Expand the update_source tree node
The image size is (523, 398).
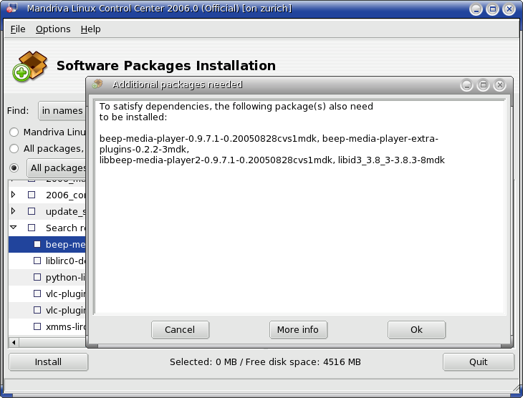point(13,211)
